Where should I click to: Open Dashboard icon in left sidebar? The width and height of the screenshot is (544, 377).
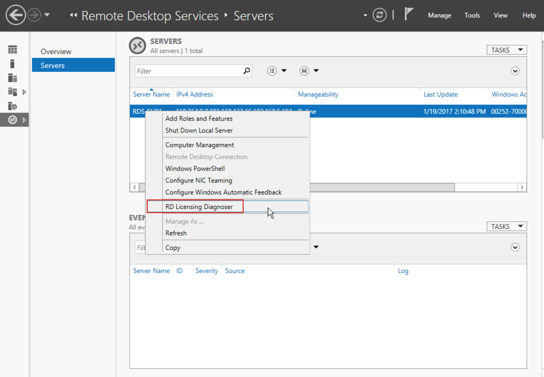click(x=12, y=50)
